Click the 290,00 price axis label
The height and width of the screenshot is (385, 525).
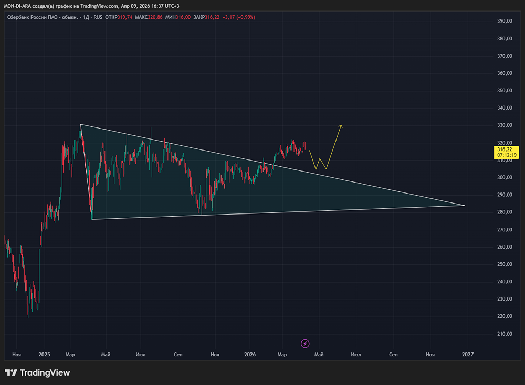(505, 195)
